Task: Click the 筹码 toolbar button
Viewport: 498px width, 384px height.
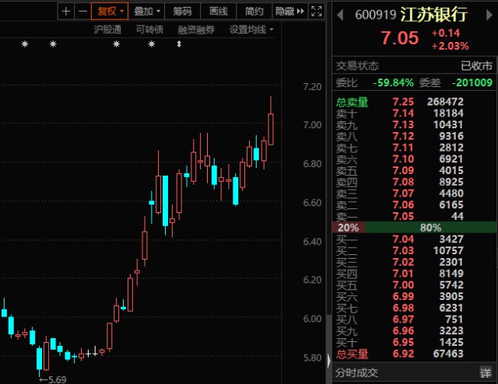Action: pos(182,12)
